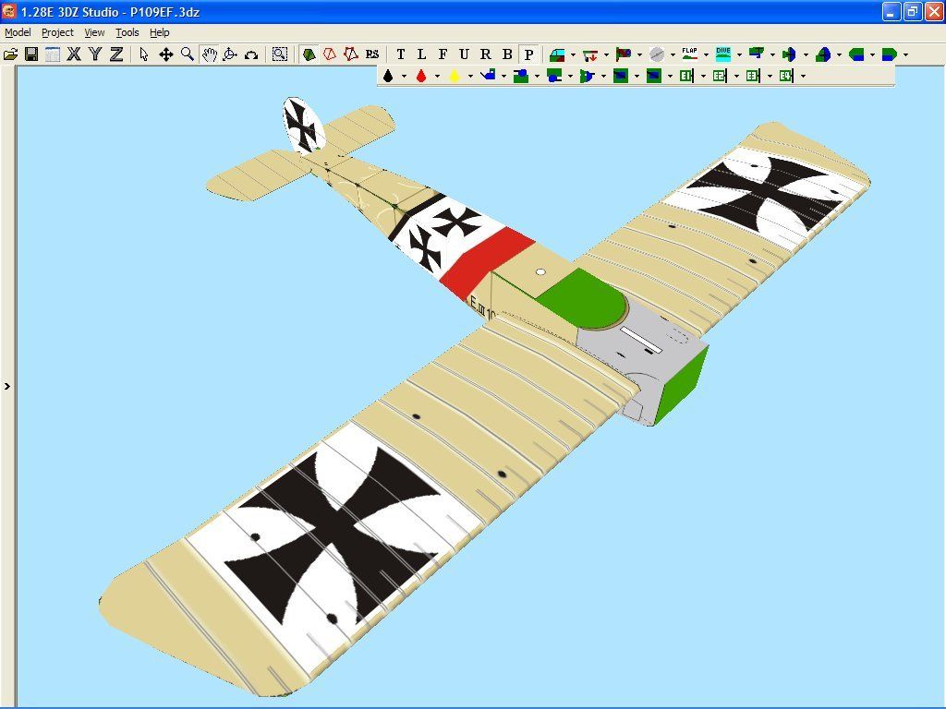
Task: Click the E3 engine icon
Action: coord(753,76)
